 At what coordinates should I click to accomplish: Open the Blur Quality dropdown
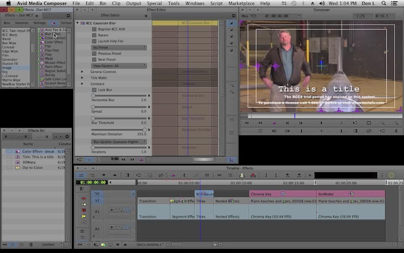pyautogui.click(x=119, y=142)
